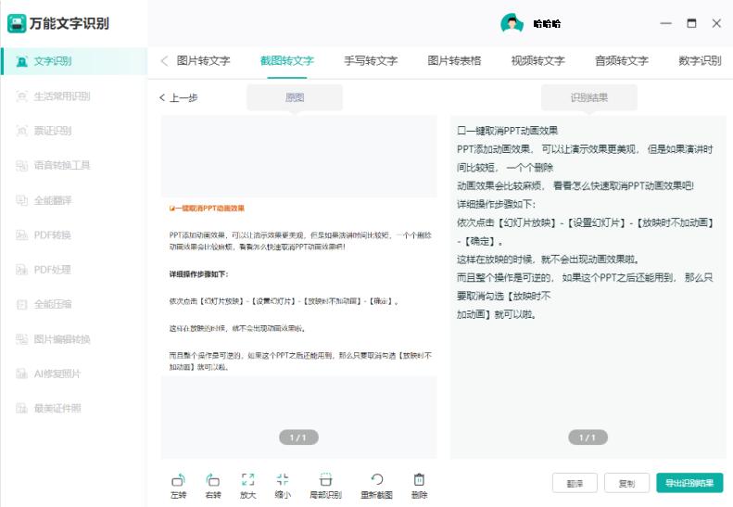This screenshot has width=733, height=507.
Task: Zoom out using the 缩小 icon
Action: point(283,486)
